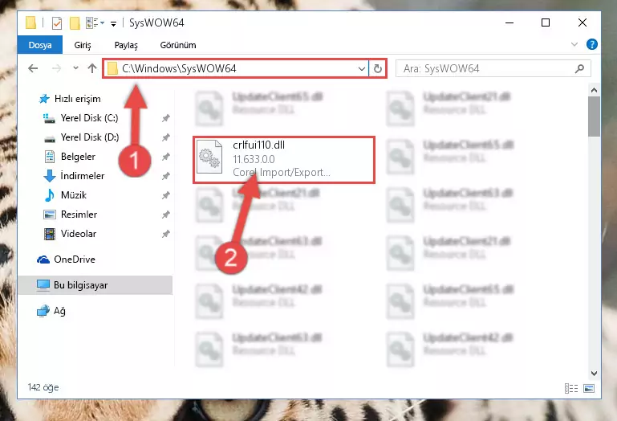Open the Görünüm tab

click(178, 45)
